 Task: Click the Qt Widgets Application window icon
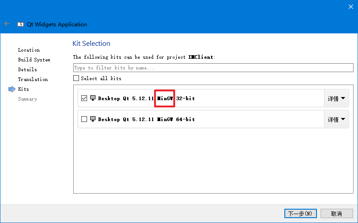pos(21,24)
